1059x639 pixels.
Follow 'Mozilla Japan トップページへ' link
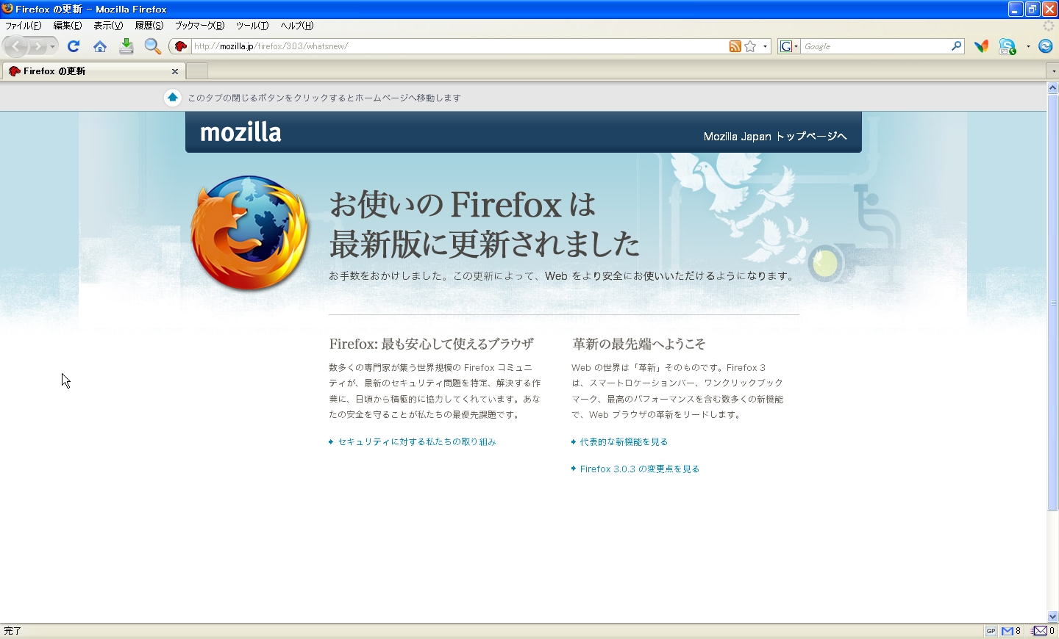coord(775,137)
